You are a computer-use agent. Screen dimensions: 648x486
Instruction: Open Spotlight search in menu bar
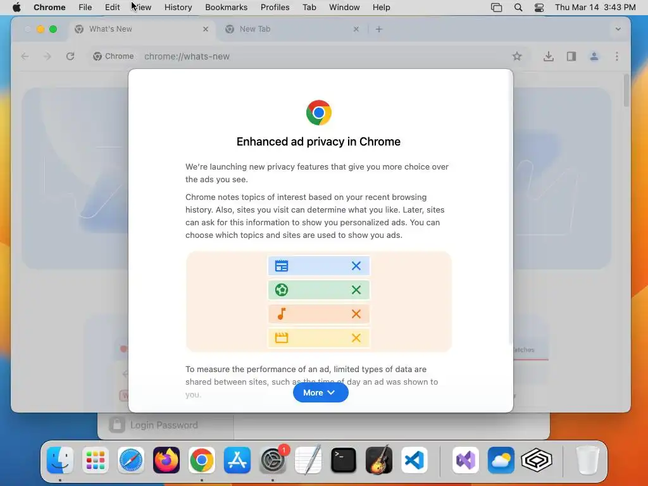(518, 8)
